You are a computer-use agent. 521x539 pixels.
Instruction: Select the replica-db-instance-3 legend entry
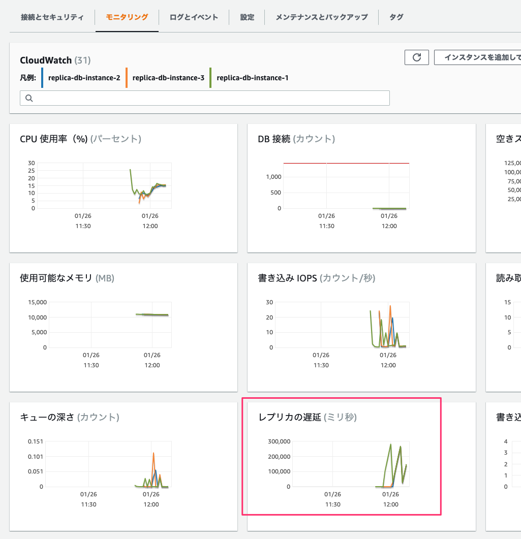pyautogui.click(x=168, y=78)
